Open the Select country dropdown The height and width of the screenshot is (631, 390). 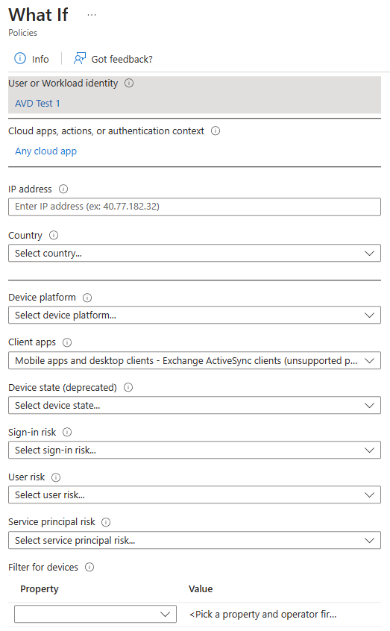pyautogui.click(x=195, y=253)
